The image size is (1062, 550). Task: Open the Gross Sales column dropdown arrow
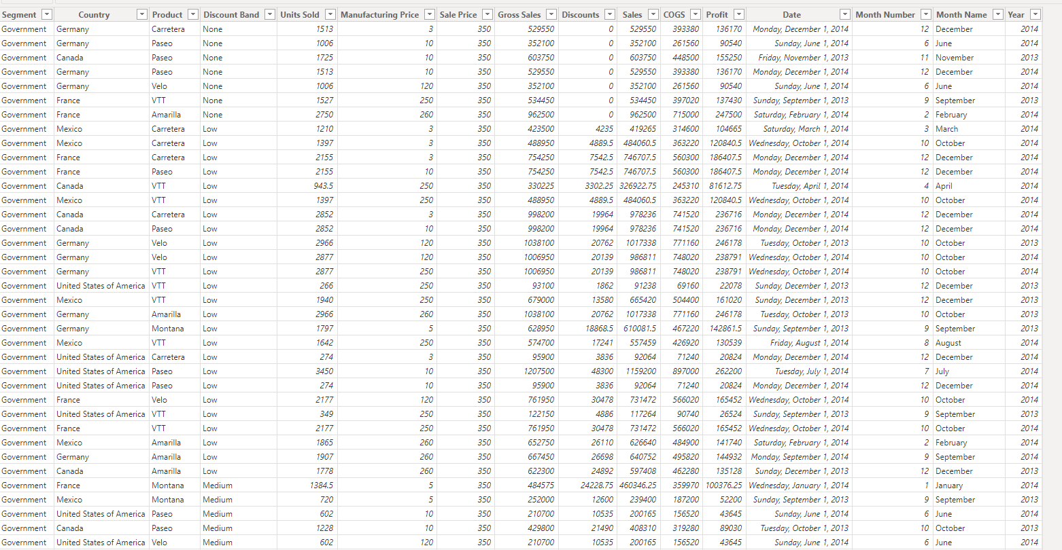click(x=551, y=14)
